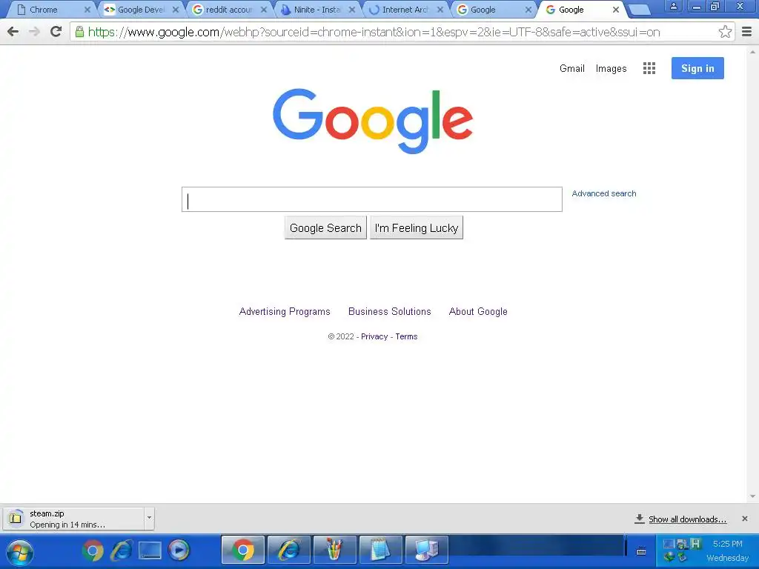Click the Show Desktop quick launch icon
Image resolution: width=759 pixels, height=569 pixels.
coord(150,550)
